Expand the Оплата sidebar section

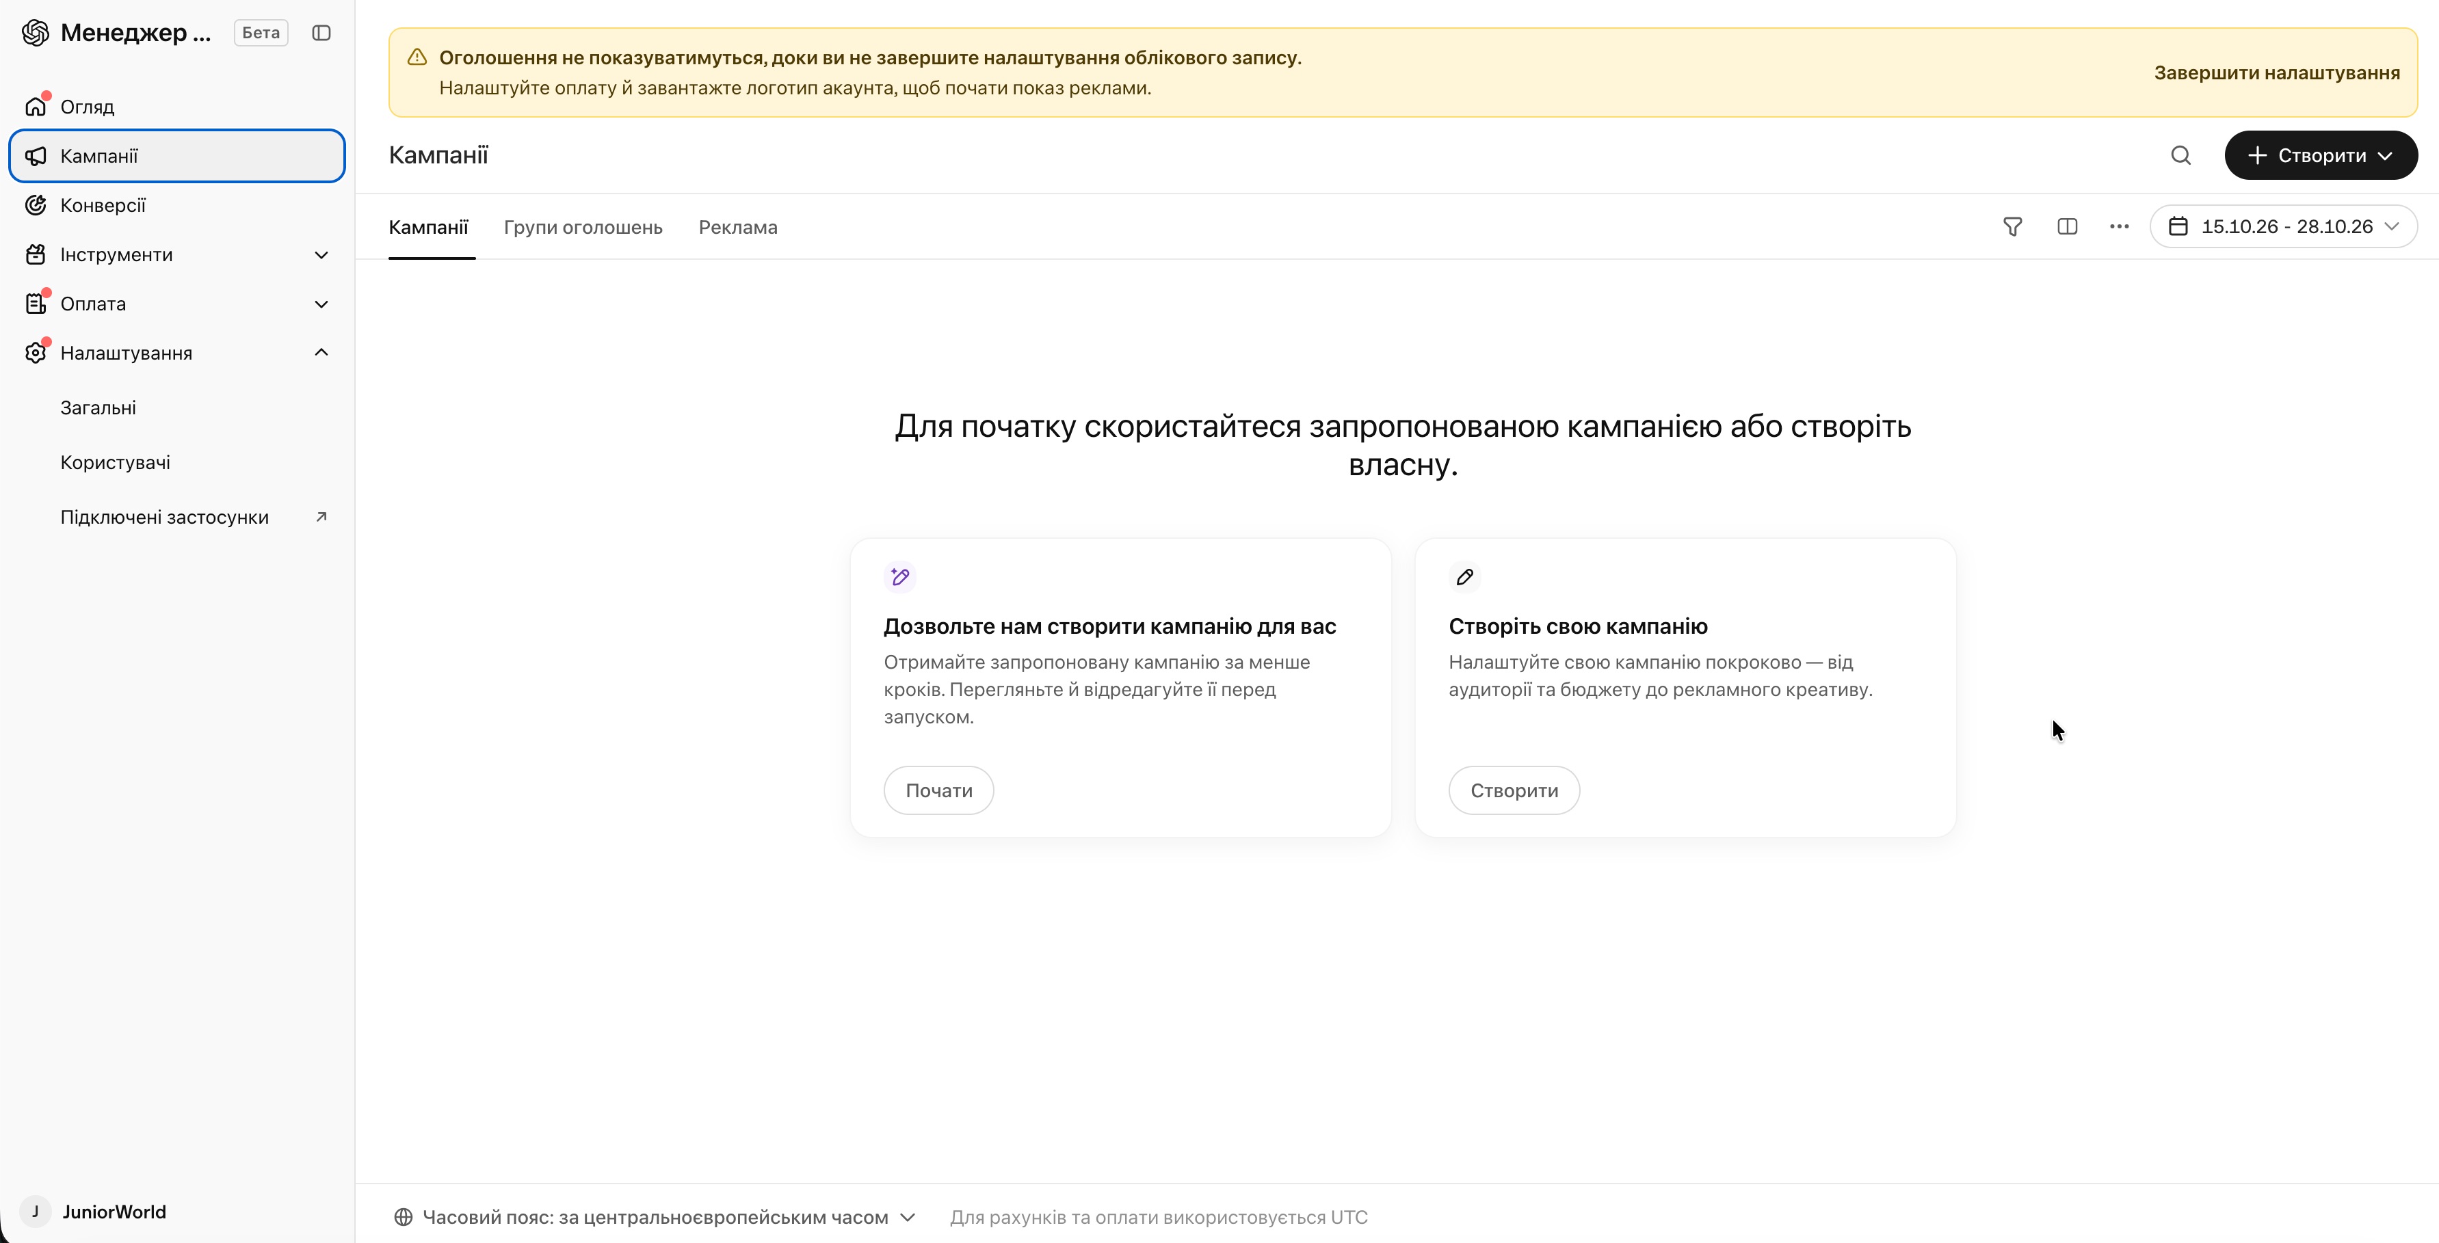(177, 304)
